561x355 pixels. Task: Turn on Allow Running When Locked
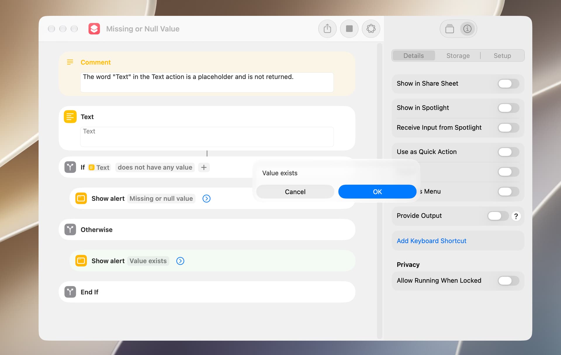[x=508, y=281]
